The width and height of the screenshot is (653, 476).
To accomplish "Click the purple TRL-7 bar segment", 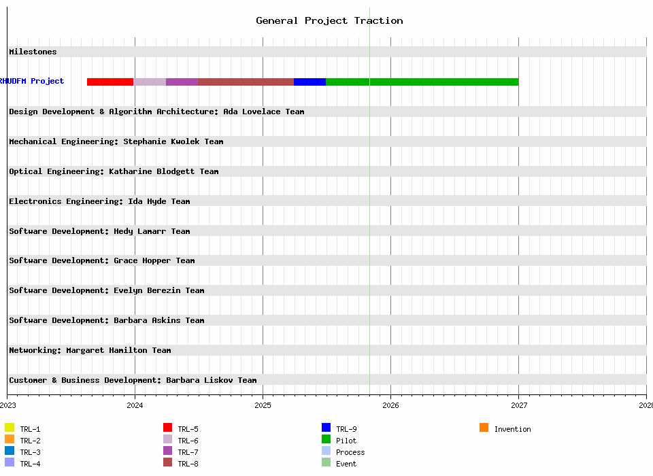I will pos(182,82).
